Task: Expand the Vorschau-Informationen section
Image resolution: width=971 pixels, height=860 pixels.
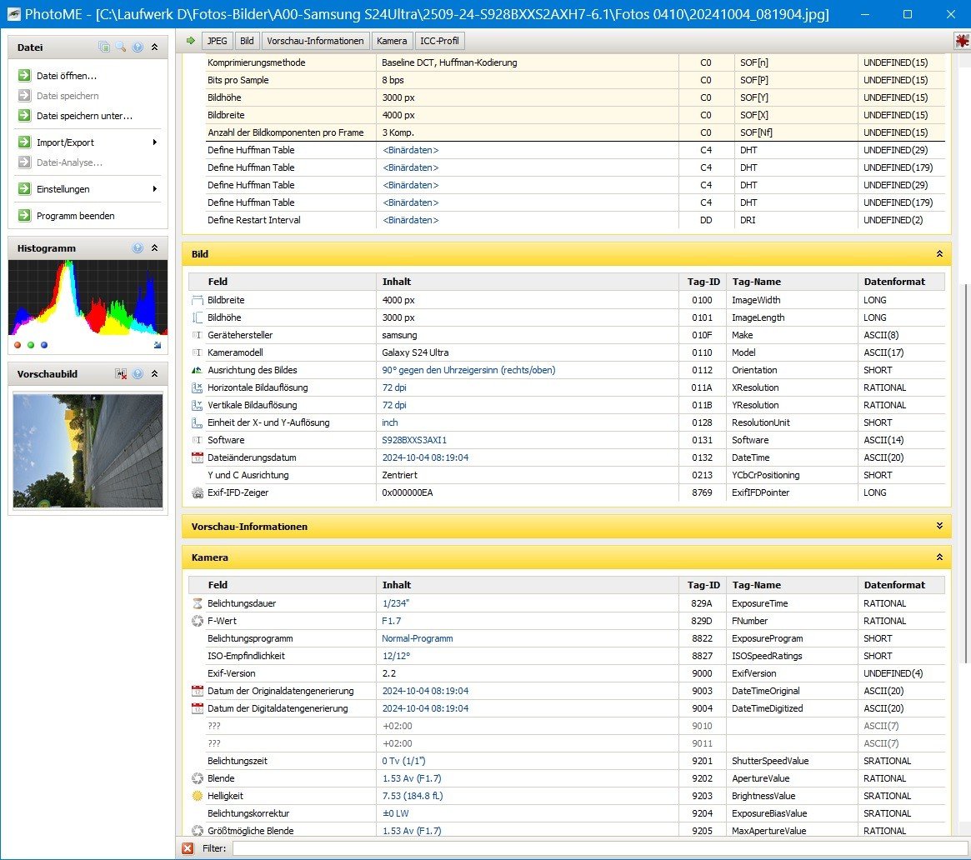Action: (939, 526)
